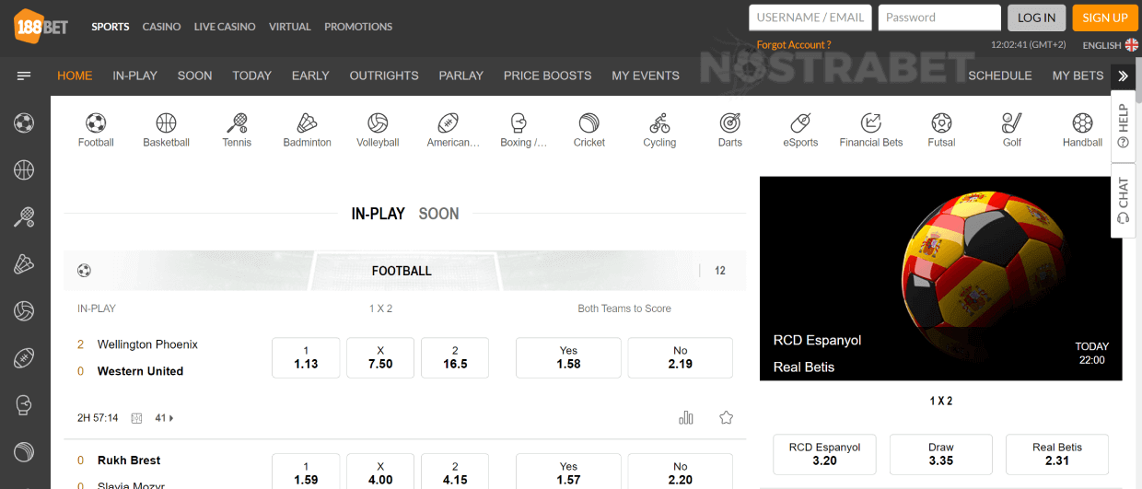
Task: Focus the Password field
Action: [x=939, y=17]
